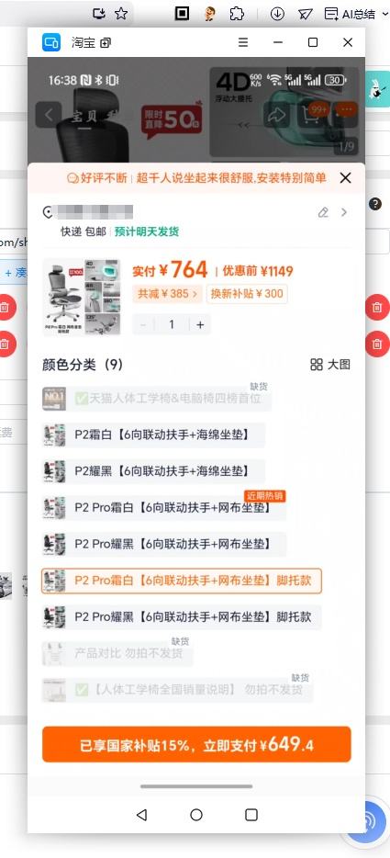The height and width of the screenshot is (858, 390).
Task: Tap the Android home circle button
Action: click(x=196, y=815)
